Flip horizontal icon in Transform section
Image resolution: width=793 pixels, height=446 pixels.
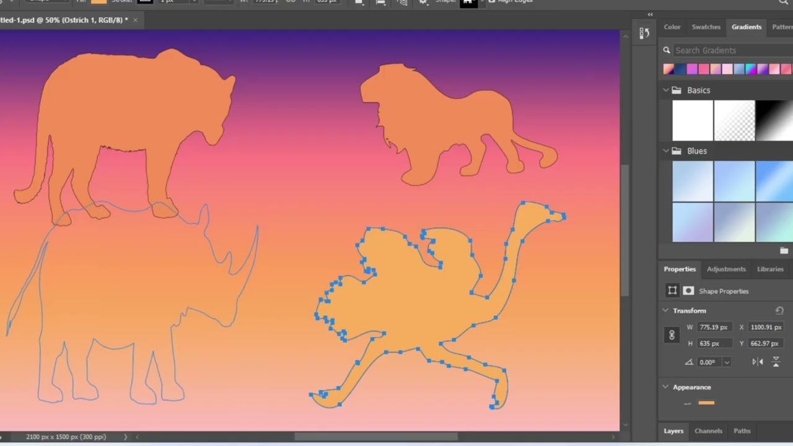(758, 362)
